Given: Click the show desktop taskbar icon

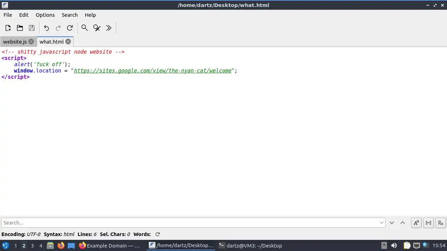Looking at the screenshot, I should [71, 245].
